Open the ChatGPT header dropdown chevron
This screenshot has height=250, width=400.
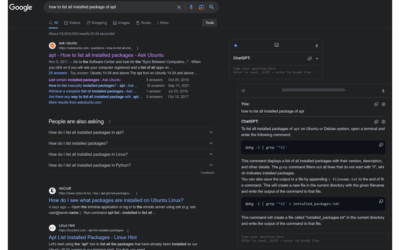pos(317,58)
